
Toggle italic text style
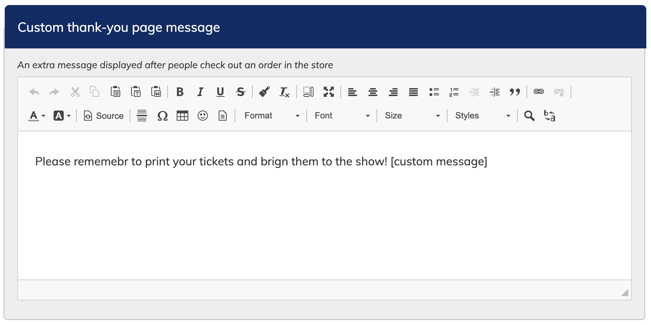(200, 92)
